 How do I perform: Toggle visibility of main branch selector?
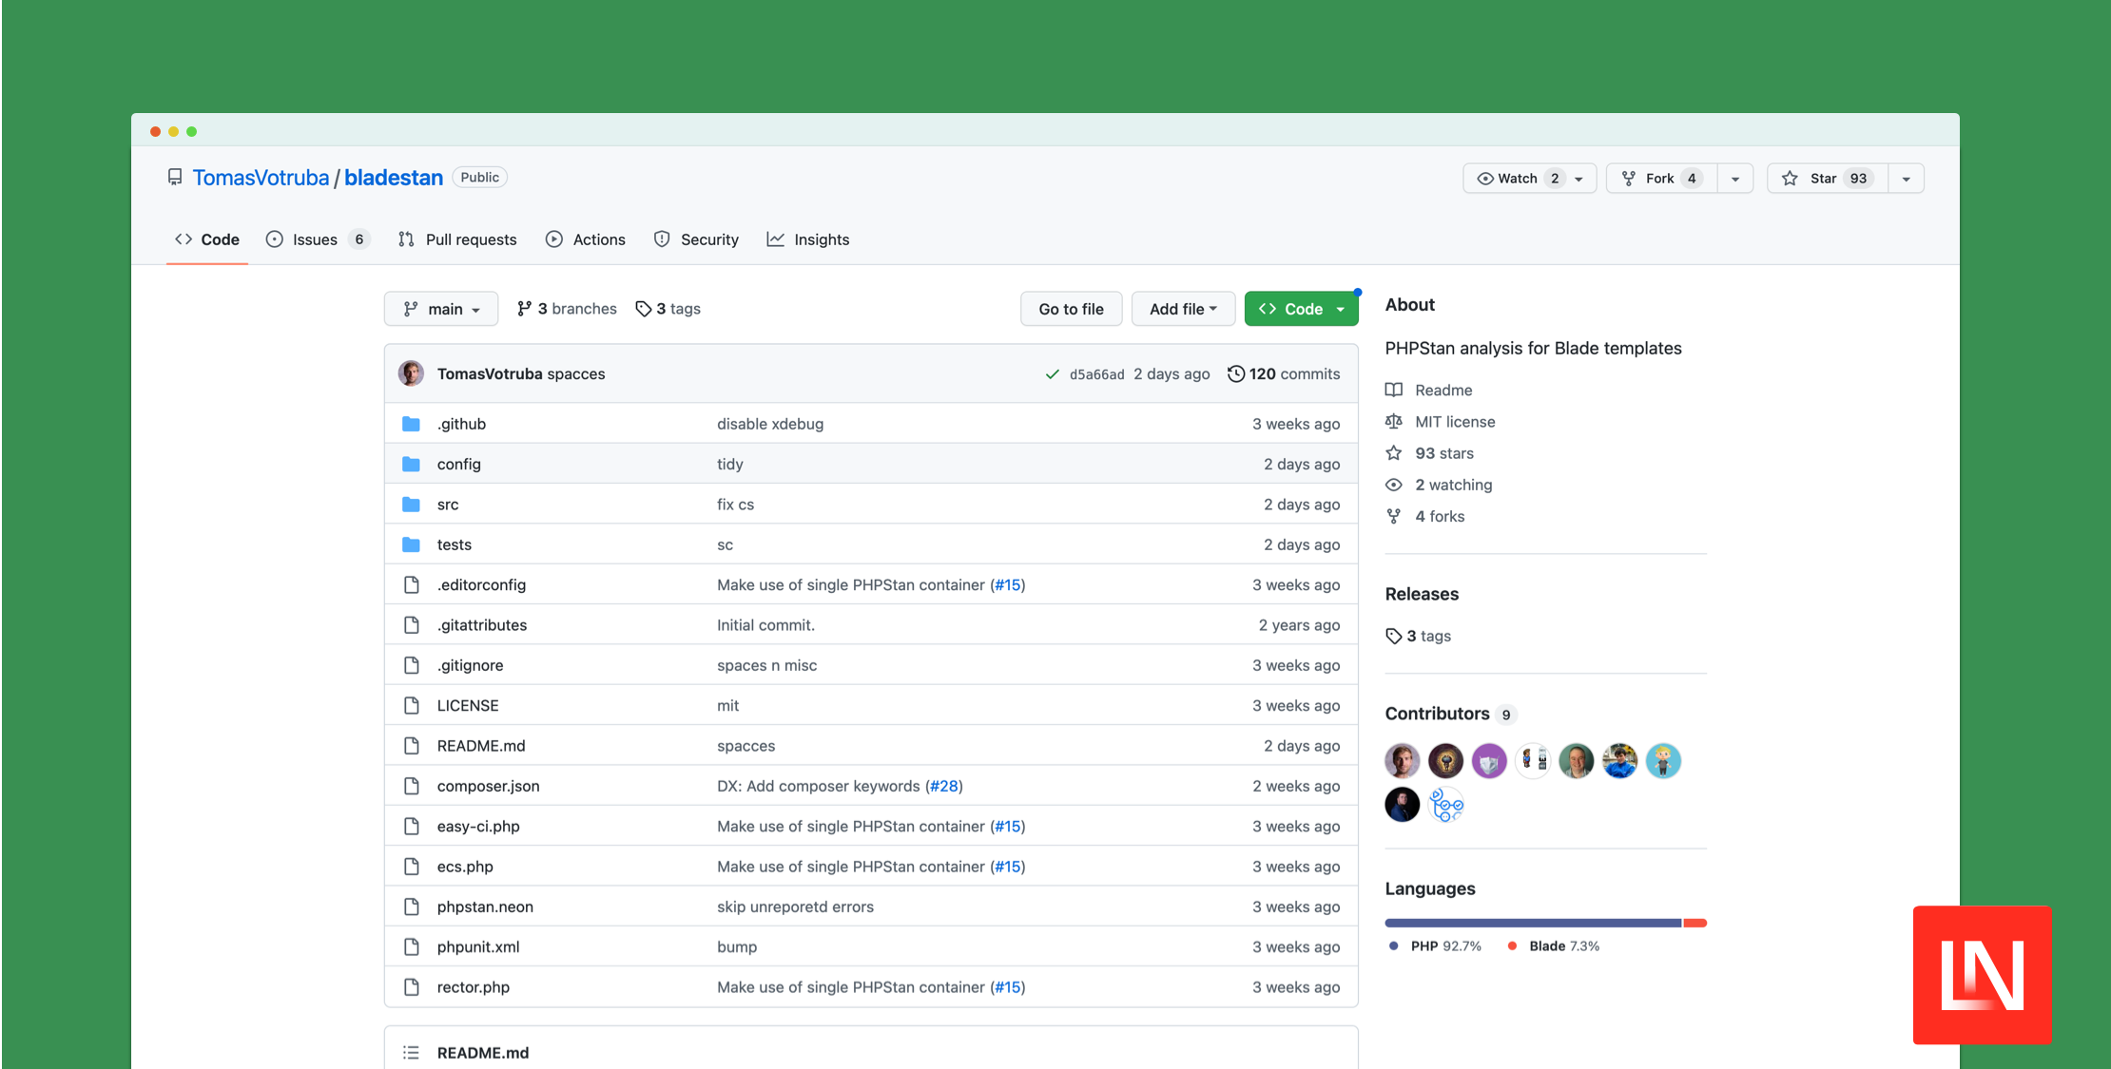pos(439,308)
